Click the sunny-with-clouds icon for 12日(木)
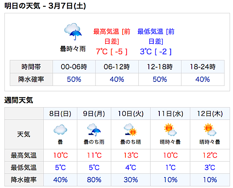 click(x=210, y=130)
